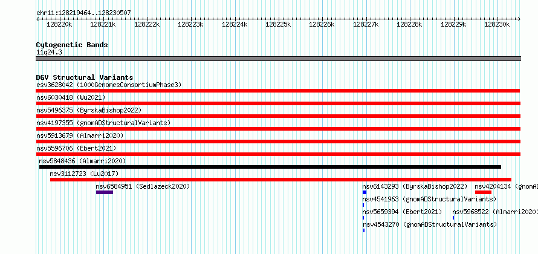This screenshot has height=254, width=538.
Task: Click the blue block under nsv6143293
Action: point(365,192)
